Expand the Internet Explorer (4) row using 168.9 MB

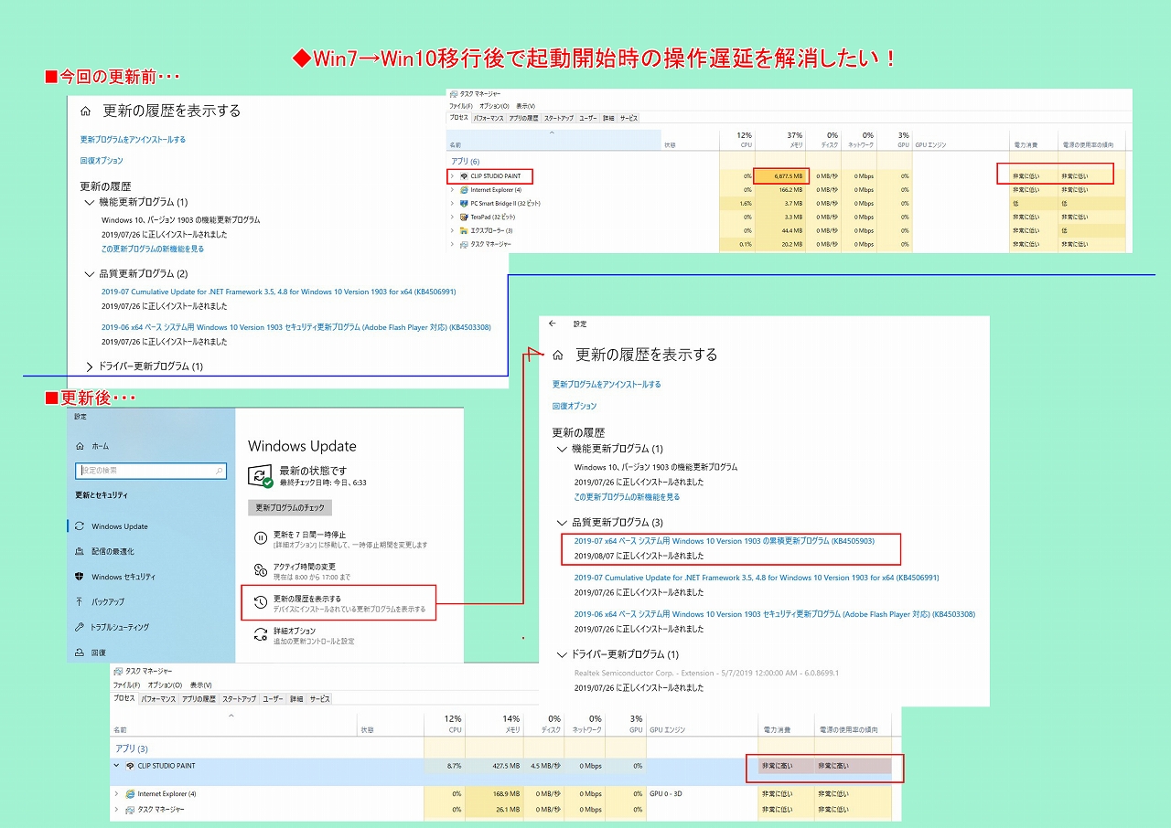(116, 793)
